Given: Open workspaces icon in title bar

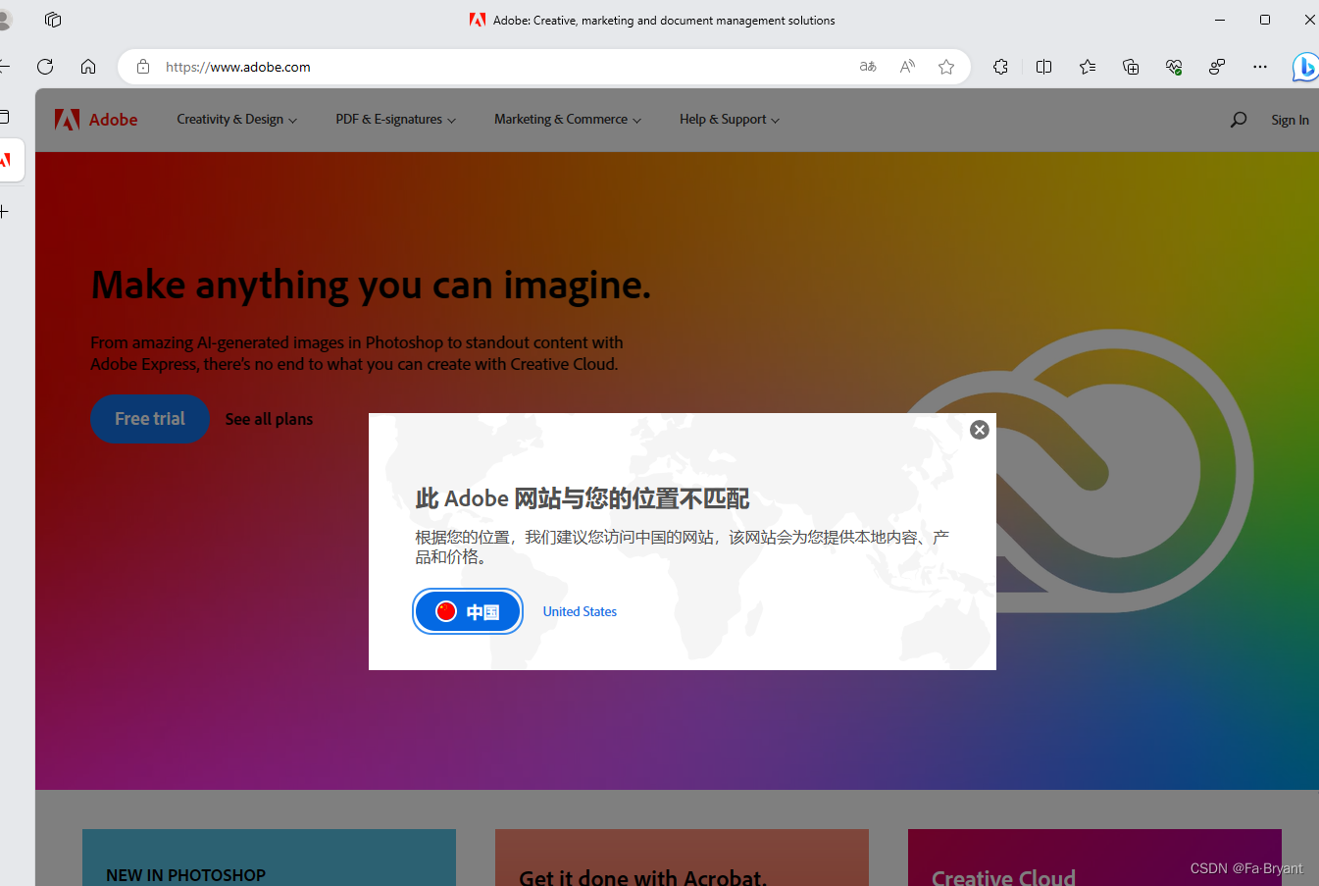Looking at the screenshot, I should [x=53, y=20].
